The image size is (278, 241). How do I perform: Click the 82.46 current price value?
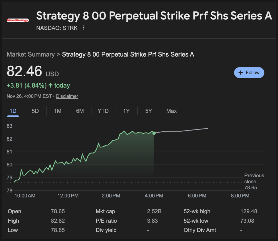point(24,71)
